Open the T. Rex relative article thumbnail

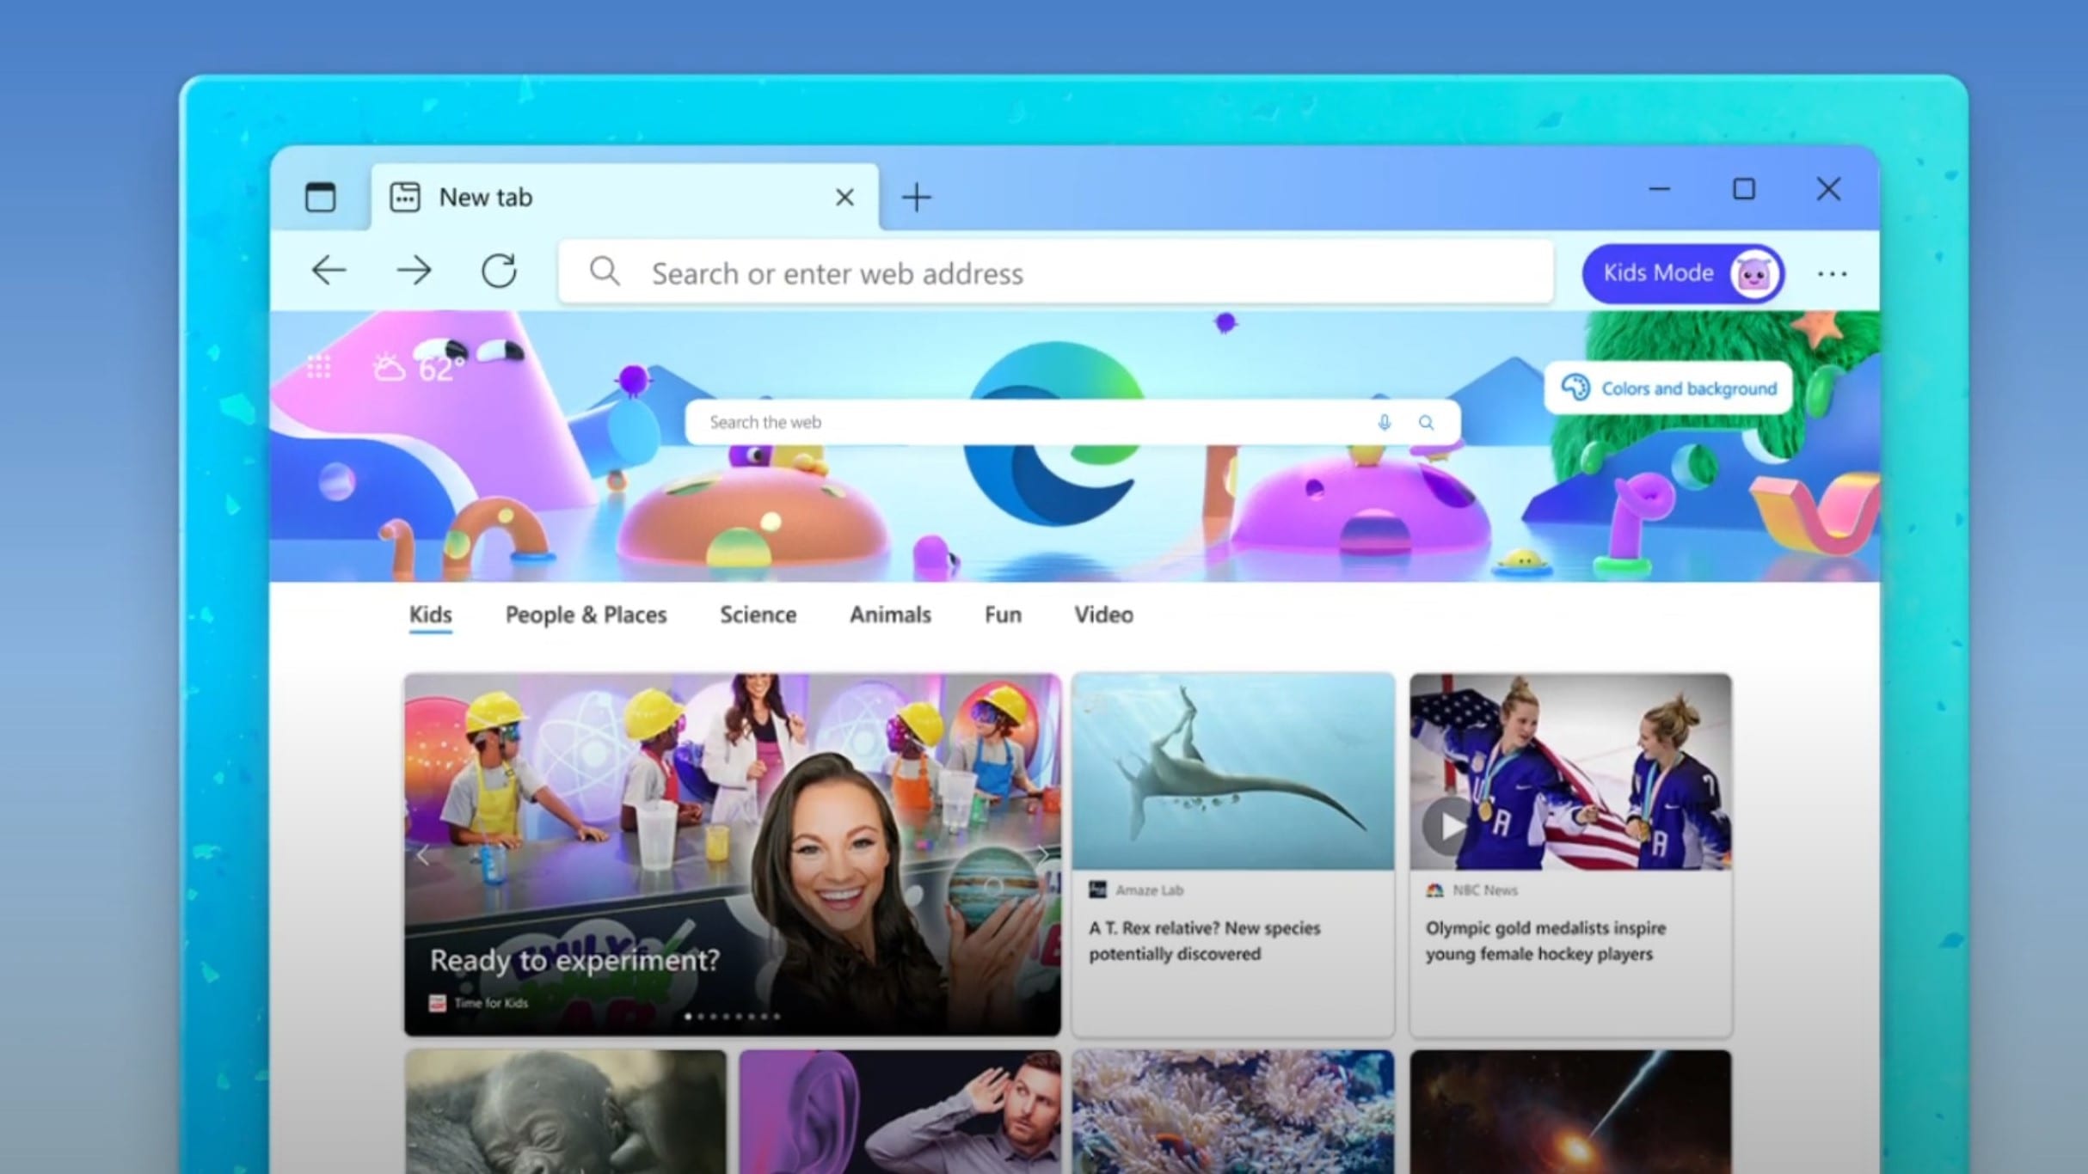[x=1232, y=771]
